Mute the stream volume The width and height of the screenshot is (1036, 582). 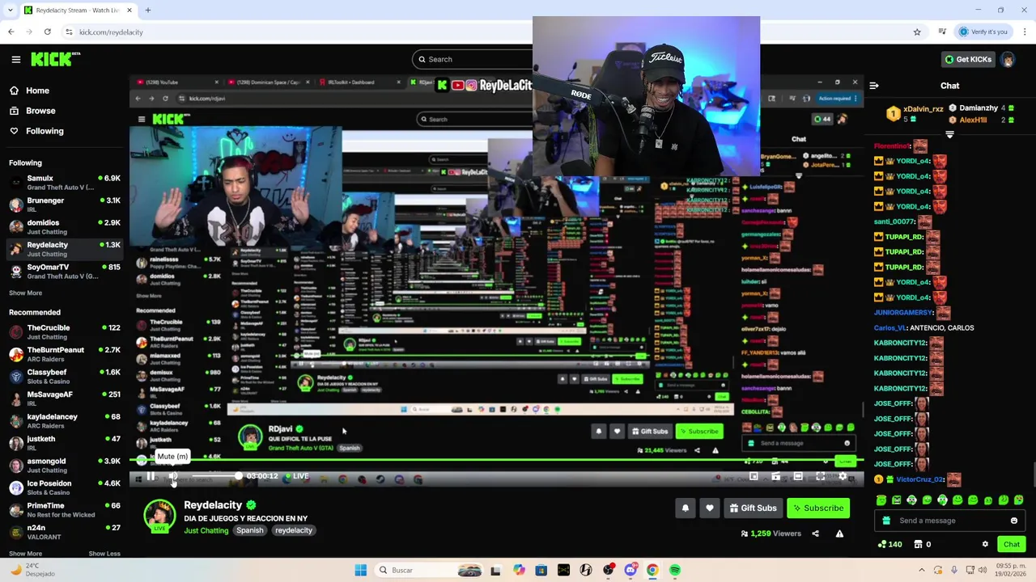(x=172, y=477)
